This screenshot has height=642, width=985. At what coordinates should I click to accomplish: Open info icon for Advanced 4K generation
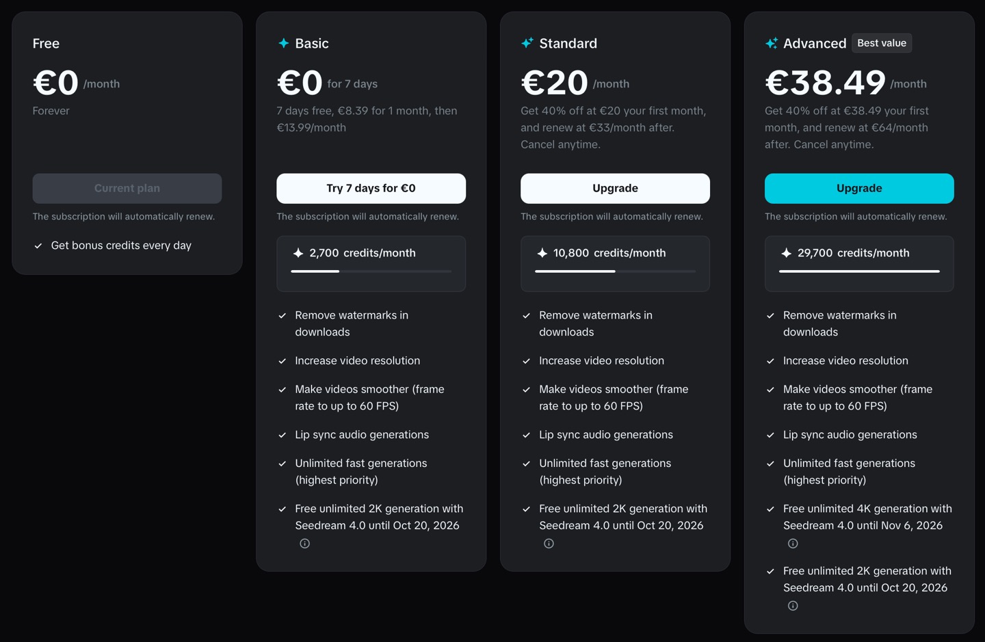793,544
